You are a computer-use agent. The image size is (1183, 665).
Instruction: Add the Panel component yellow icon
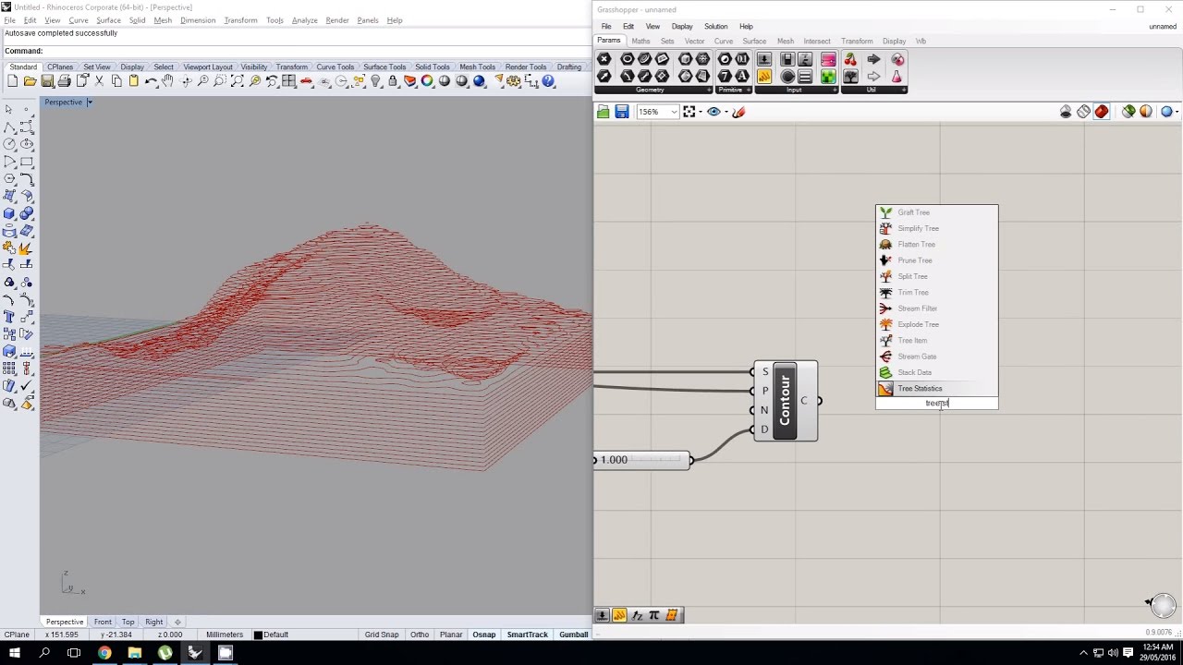(764, 77)
